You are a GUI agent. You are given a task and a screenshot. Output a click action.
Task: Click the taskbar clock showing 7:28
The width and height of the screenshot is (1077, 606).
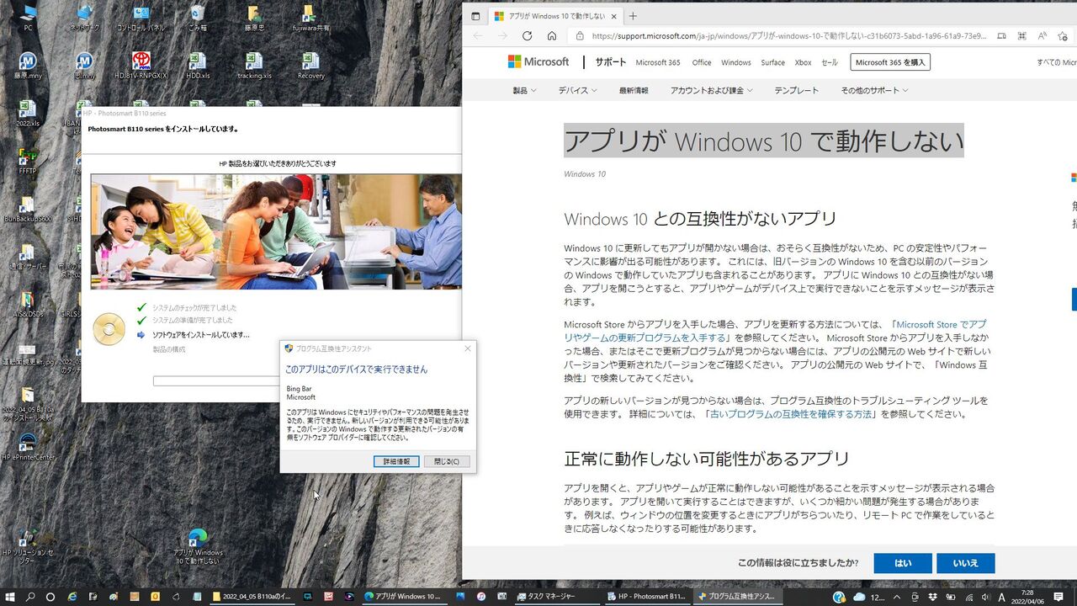coord(1027,597)
